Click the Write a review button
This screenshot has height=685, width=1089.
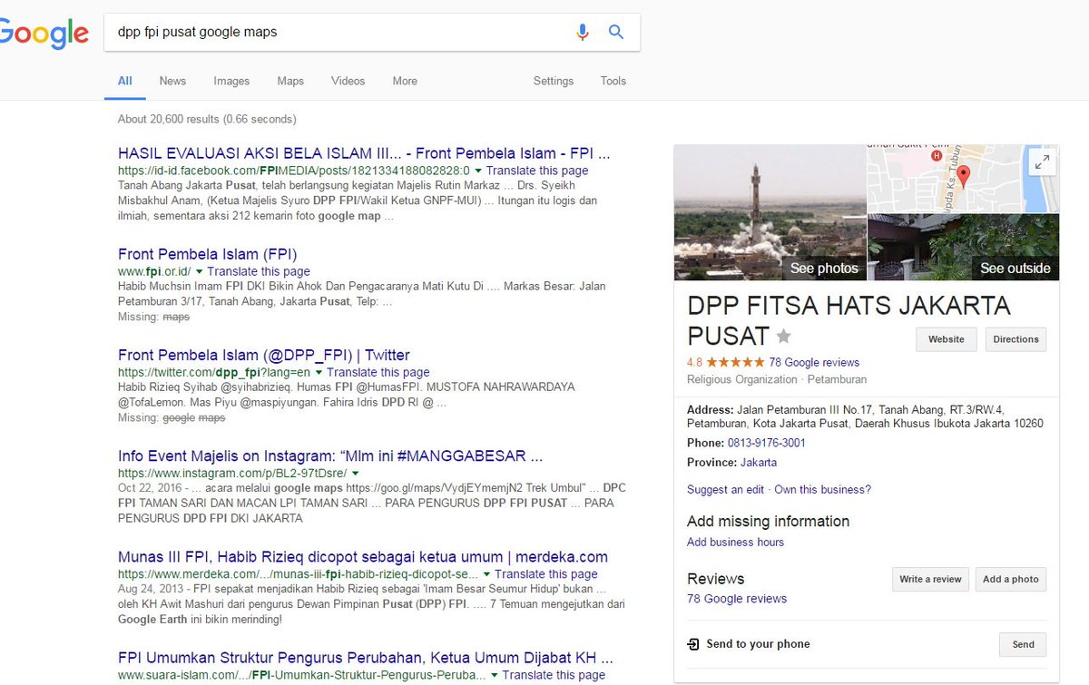(x=930, y=579)
